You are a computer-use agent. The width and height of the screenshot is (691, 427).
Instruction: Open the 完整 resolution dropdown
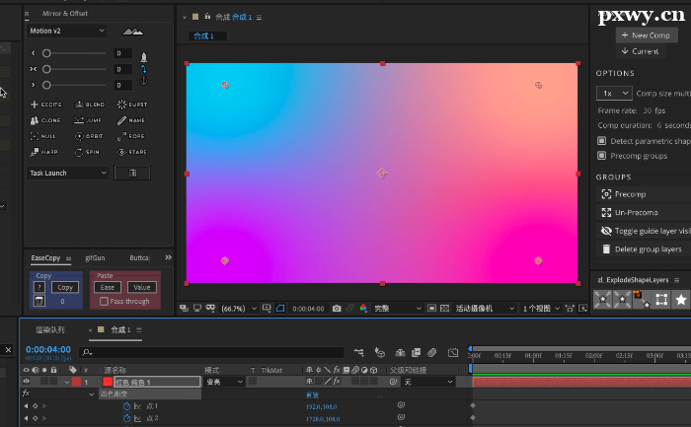[x=397, y=308]
